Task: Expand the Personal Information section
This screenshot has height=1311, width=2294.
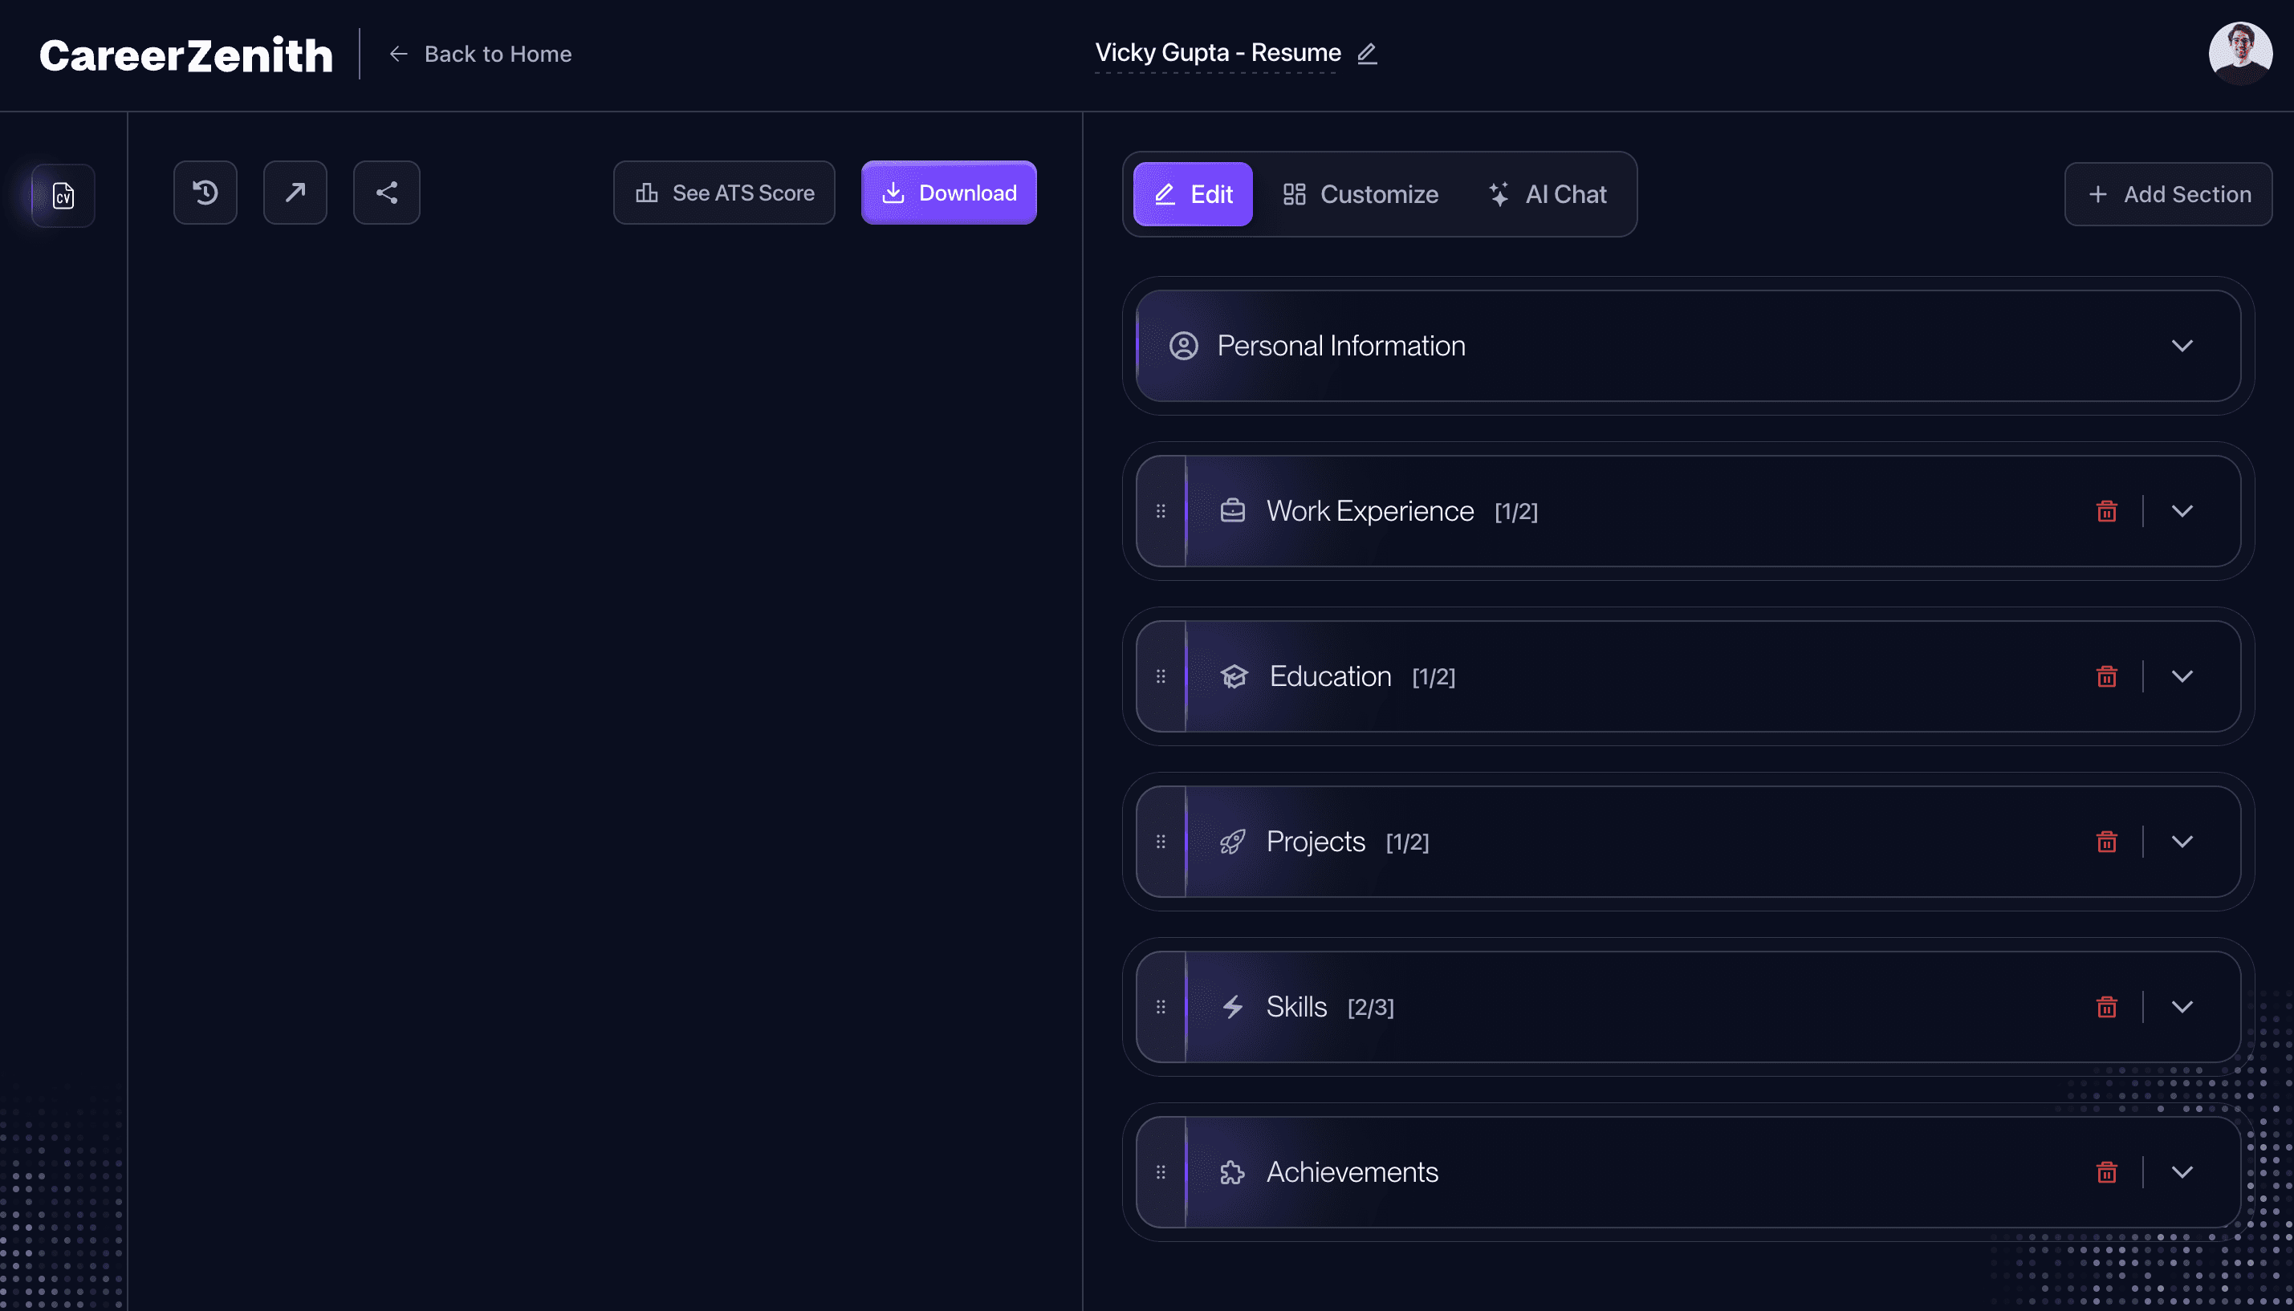Action: pyautogui.click(x=2182, y=346)
